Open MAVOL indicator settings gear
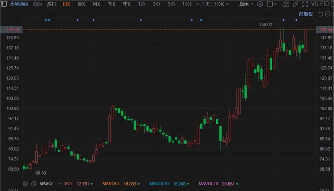 25,184
